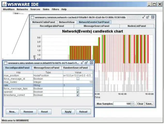Screen dimensions: 164x124
Task: Open the RandomSourcePanel tab
Action: tap(75, 68)
